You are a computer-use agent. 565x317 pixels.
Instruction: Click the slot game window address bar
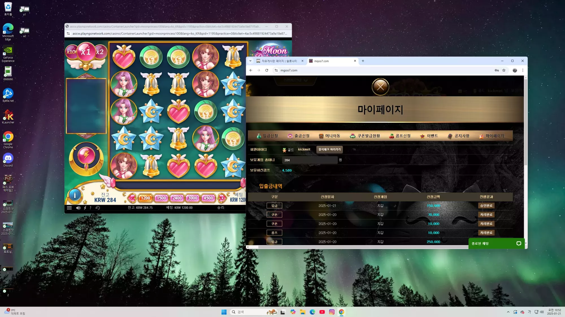tap(180, 34)
